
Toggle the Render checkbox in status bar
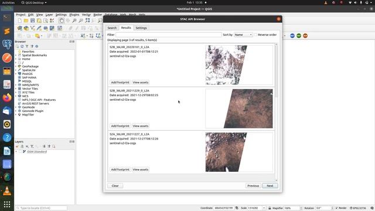point(336,208)
